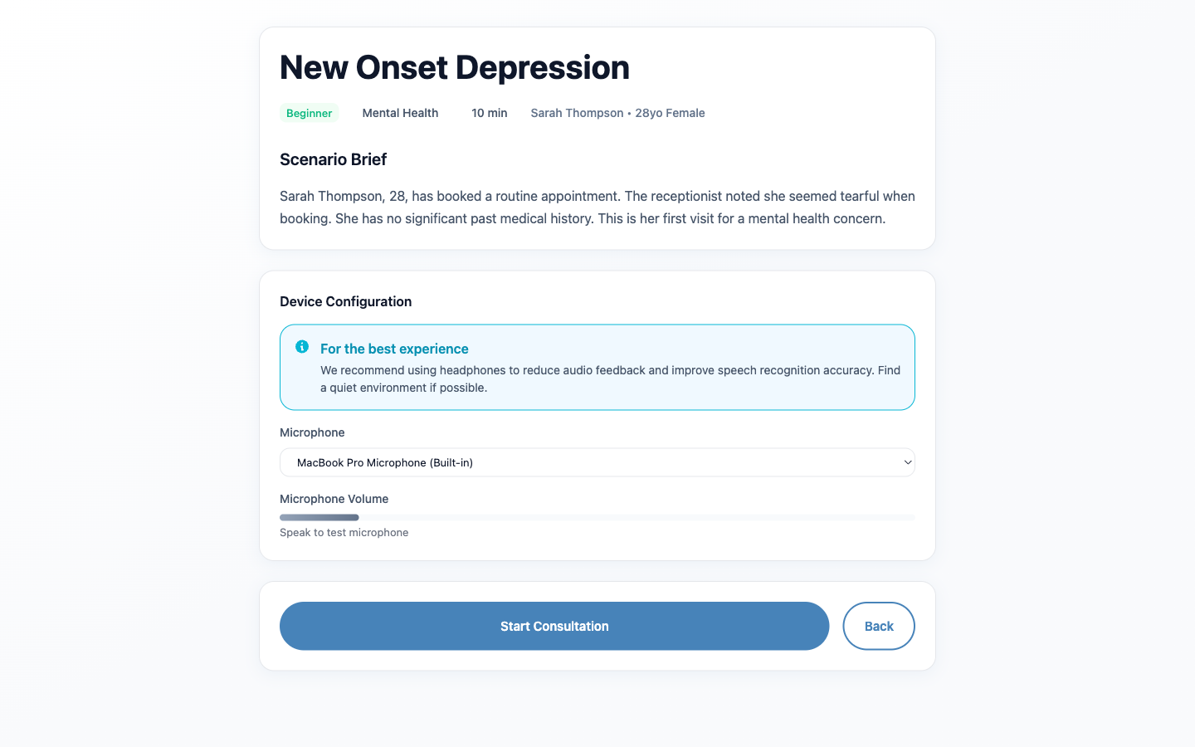Image resolution: width=1195 pixels, height=747 pixels.
Task: Click the Microphone field label
Action: click(312, 432)
